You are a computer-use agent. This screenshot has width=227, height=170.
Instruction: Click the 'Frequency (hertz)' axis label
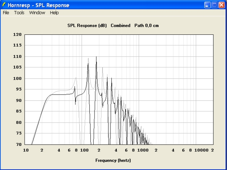click(x=113, y=160)
